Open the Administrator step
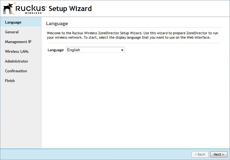Screen dimensions: 230x160 [x=21, y=61]
